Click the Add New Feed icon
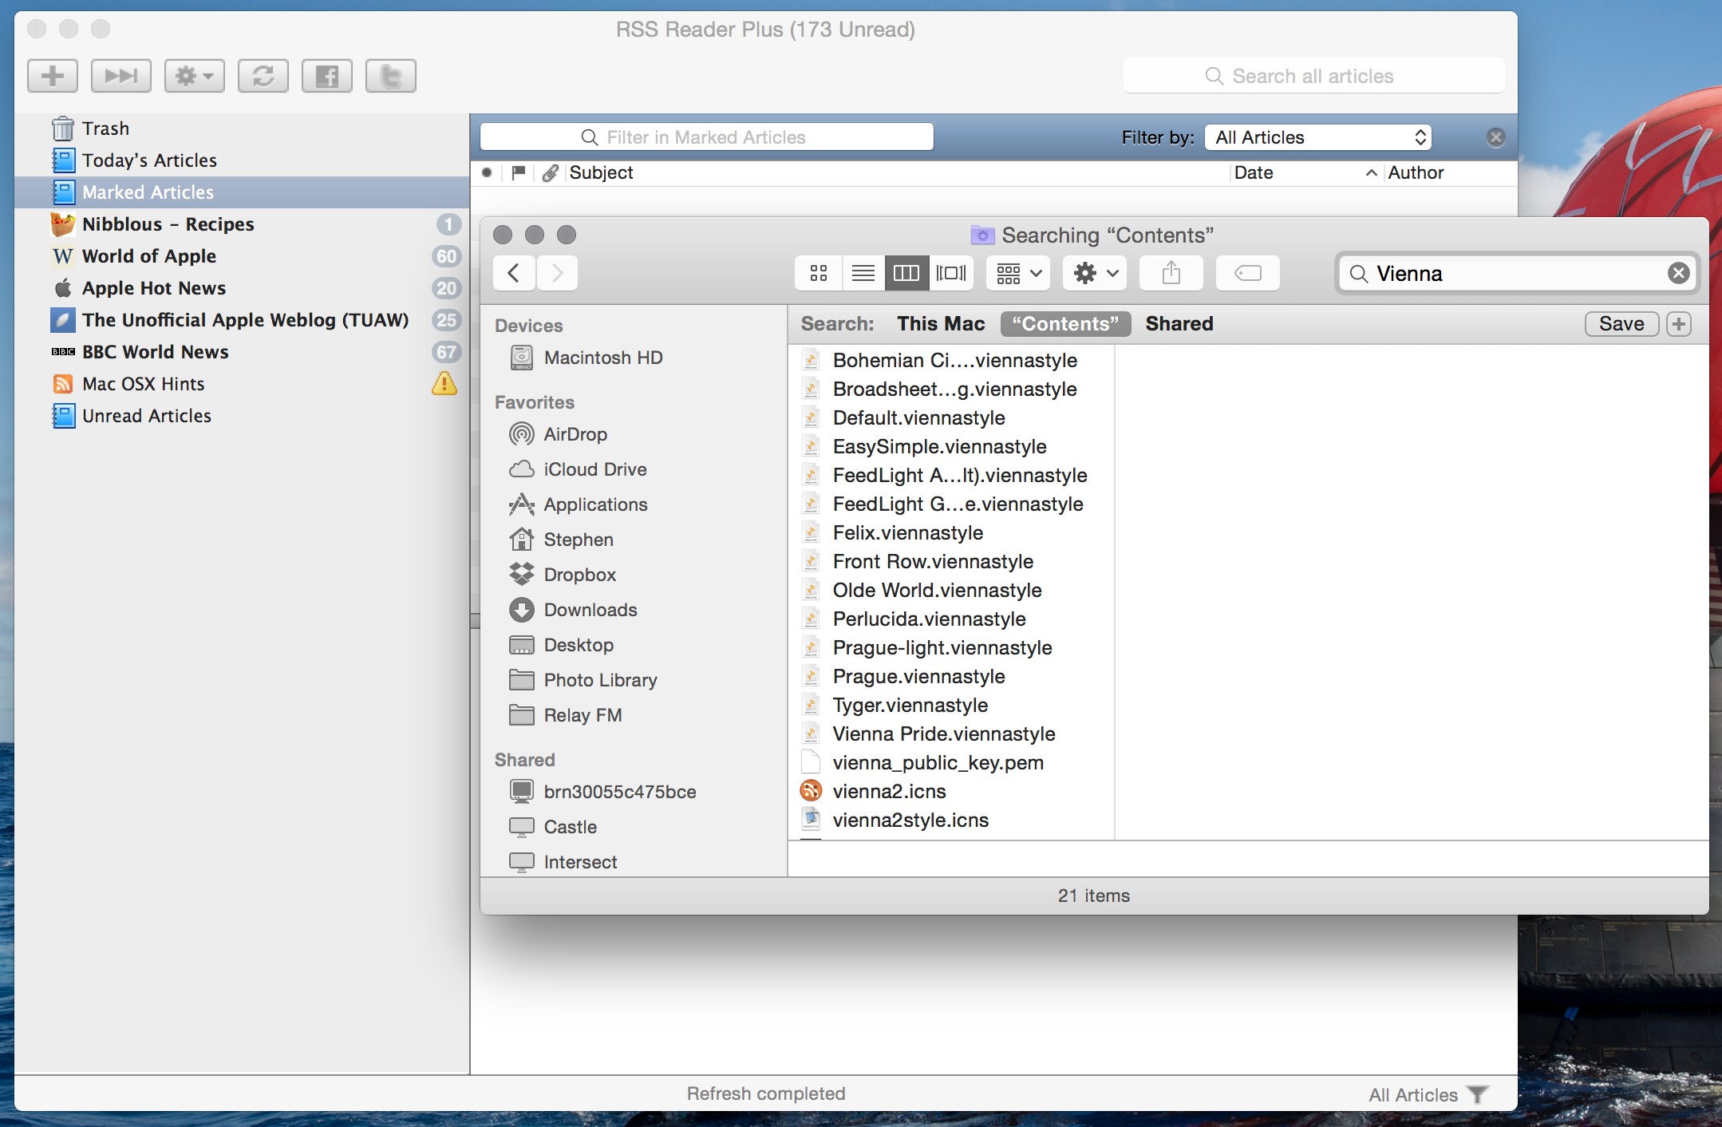 pyautogui.click(x=53, y=77)
